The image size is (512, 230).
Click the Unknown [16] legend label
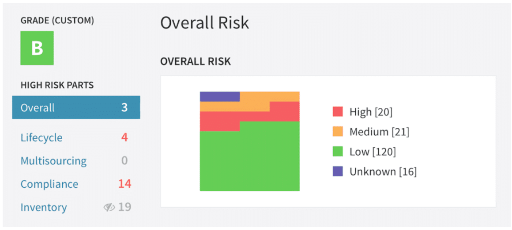(383, 172)
